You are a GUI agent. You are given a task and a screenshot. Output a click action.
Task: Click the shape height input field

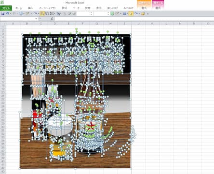click(x=83, y=14)
